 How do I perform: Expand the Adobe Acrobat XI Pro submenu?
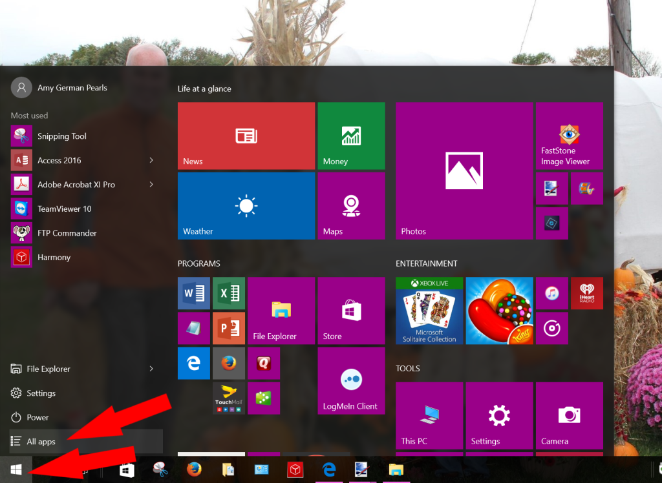[151, 185]
